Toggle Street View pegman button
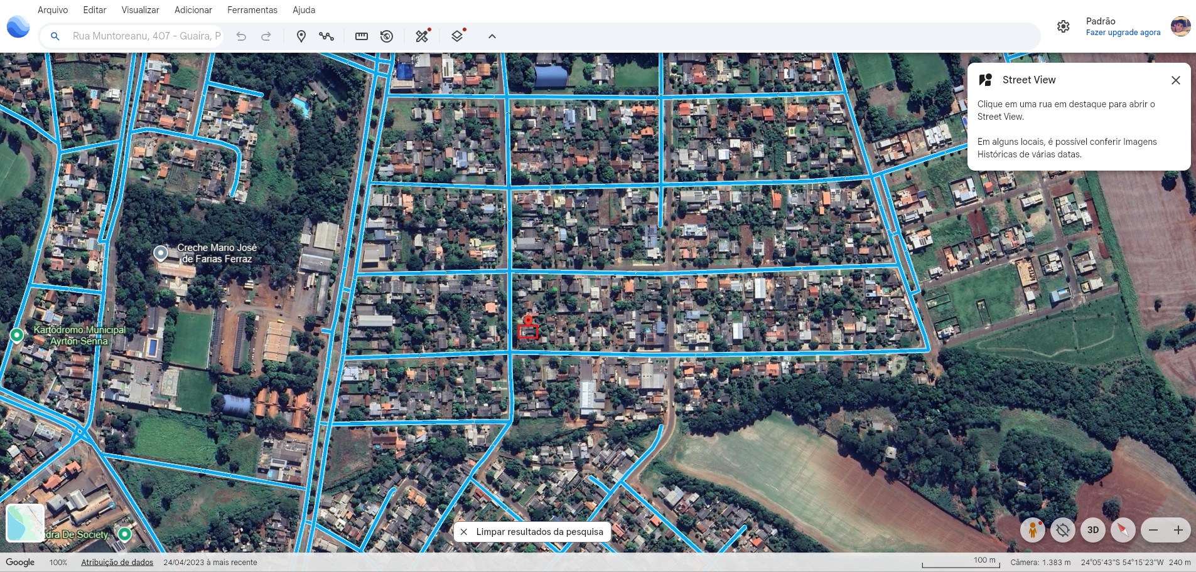1196x572 pixels. (x=1032, y=530)
